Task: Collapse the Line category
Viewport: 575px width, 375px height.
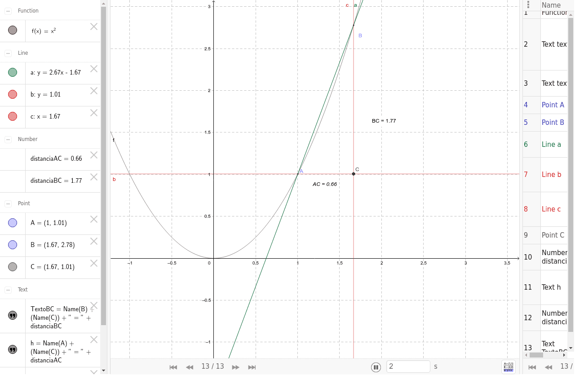Action: click(8, 53)
